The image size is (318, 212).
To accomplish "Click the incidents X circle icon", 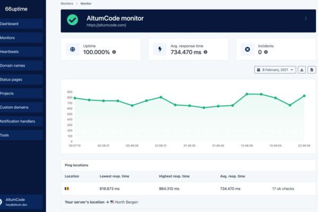I will tap(248, 49).
